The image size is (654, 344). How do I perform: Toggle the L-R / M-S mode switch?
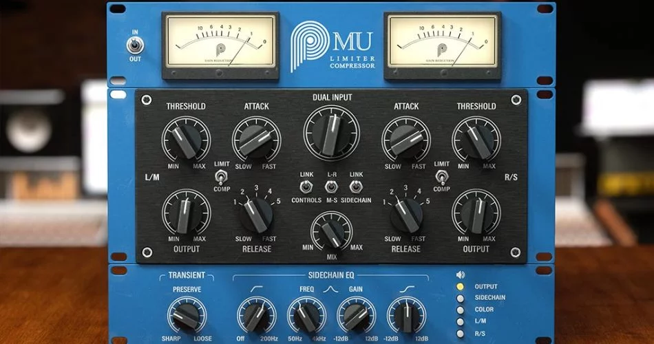332,186
